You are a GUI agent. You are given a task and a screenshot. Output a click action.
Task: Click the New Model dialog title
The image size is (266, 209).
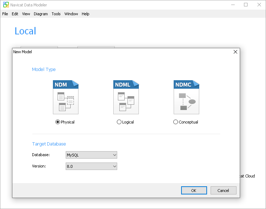[23, 52]
